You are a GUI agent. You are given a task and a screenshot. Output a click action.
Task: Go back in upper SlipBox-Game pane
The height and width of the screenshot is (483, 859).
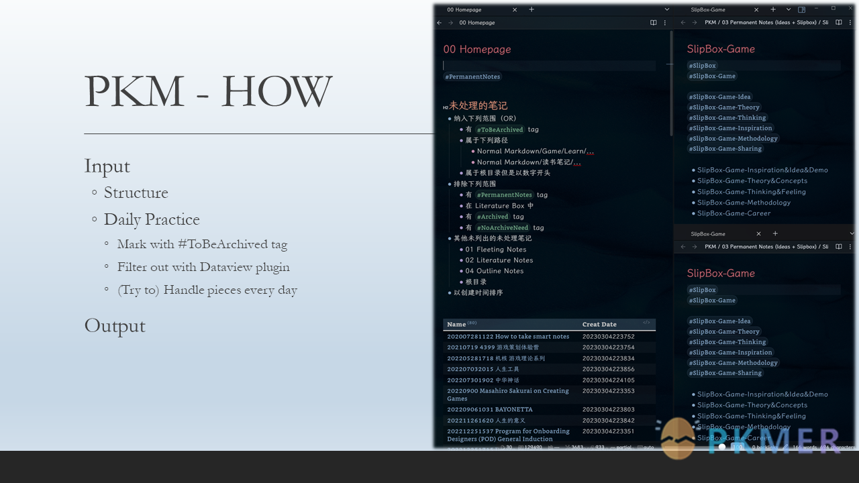coord(683,23)
